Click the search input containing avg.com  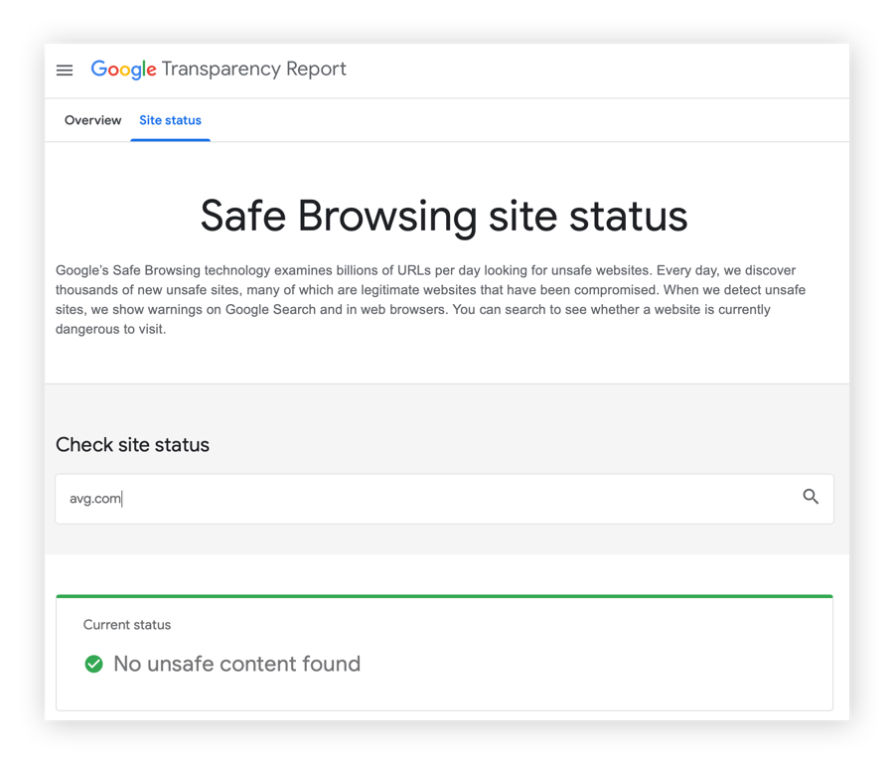pyautogui.click(x=397, y=498)
